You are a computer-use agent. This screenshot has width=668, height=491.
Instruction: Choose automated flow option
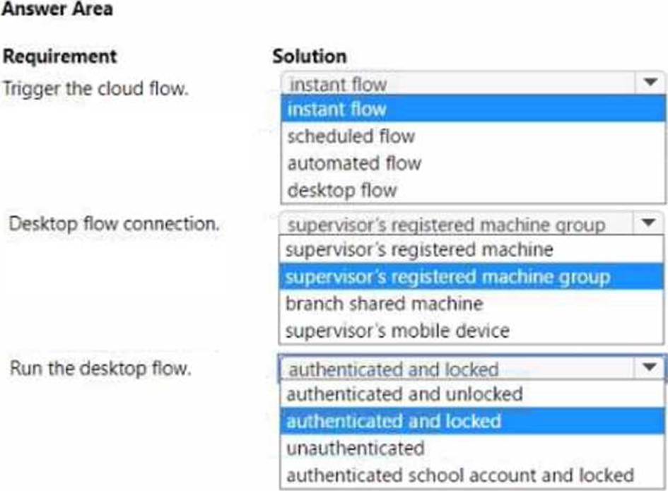pyautogui.click(x=473, y=163)
